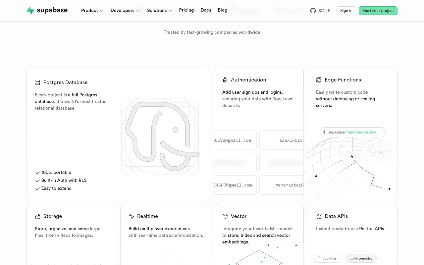Expand the Developers menu chevron
Image resolution: width=424 pixels, height=265 pixels.
click(138, 11)
